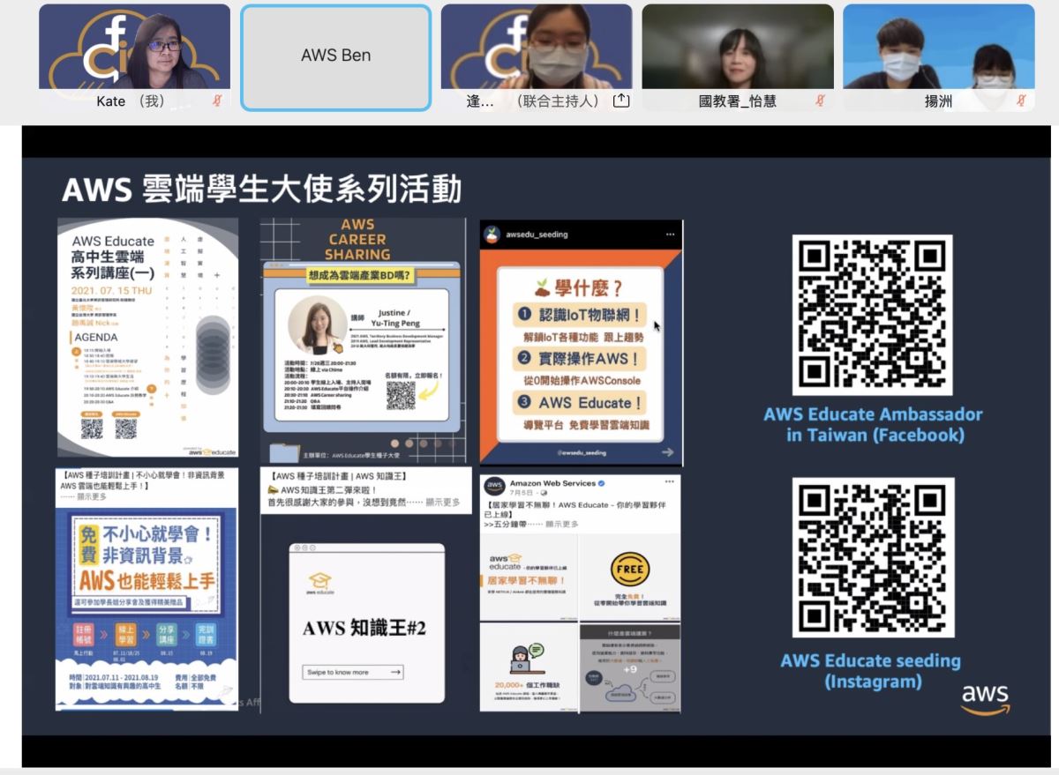Screen dimensions: 1059x775
Task: Select 國教署_怡慧's video tile
Action: [x=738, y=57]
